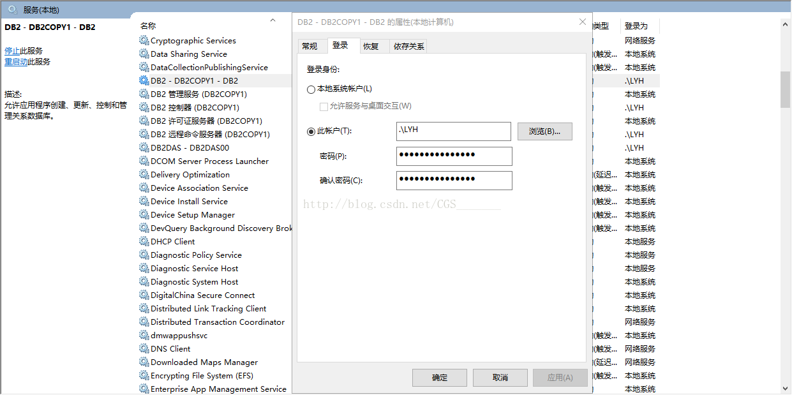This screenshot has width=792, height=395.
Task: Click the gear icon beside DHCP Client
Action: (x=144, y=241)
